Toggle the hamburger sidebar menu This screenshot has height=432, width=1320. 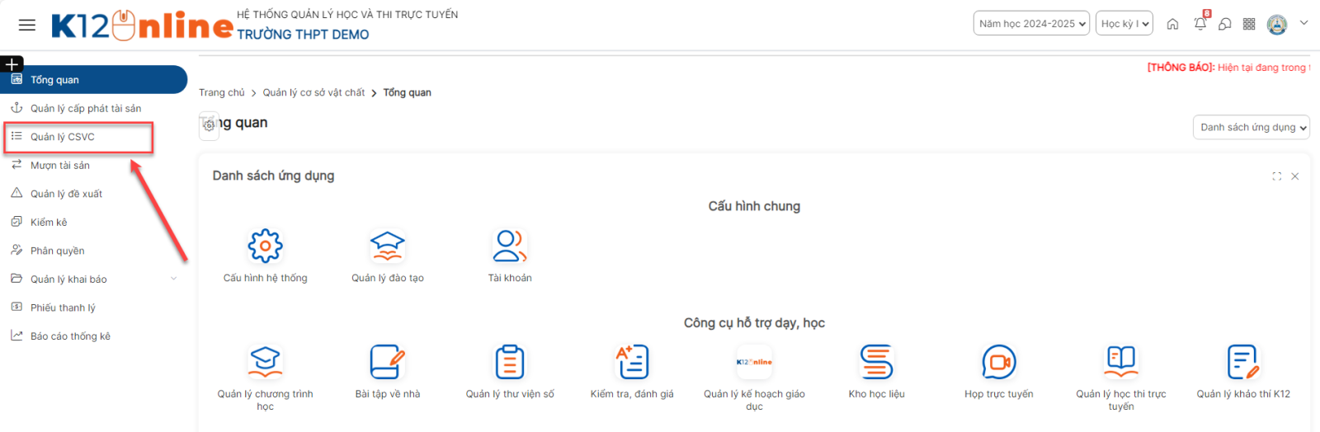point(27,25)
